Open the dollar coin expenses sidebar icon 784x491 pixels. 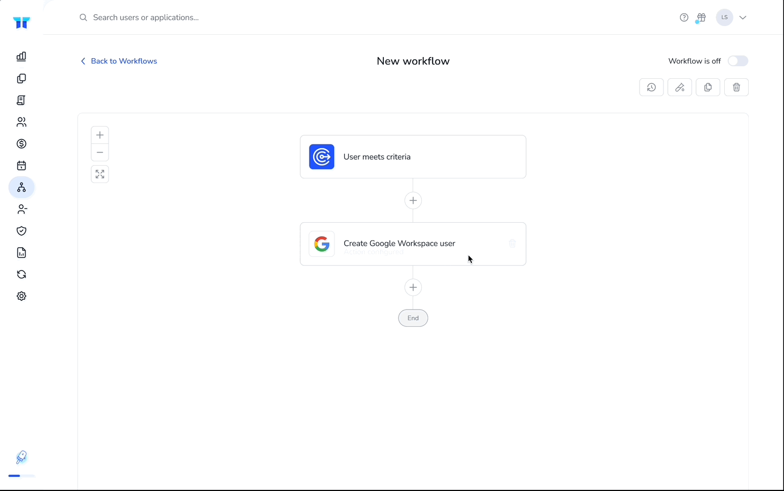coord(22,144)
